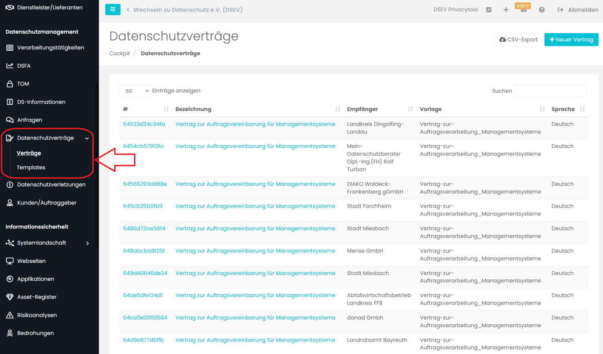The image size is (603, 354).
Task: Collapse the Datenschutzverträge sidebar submenu
Action: pyautogui.click(x=87, y=138)
